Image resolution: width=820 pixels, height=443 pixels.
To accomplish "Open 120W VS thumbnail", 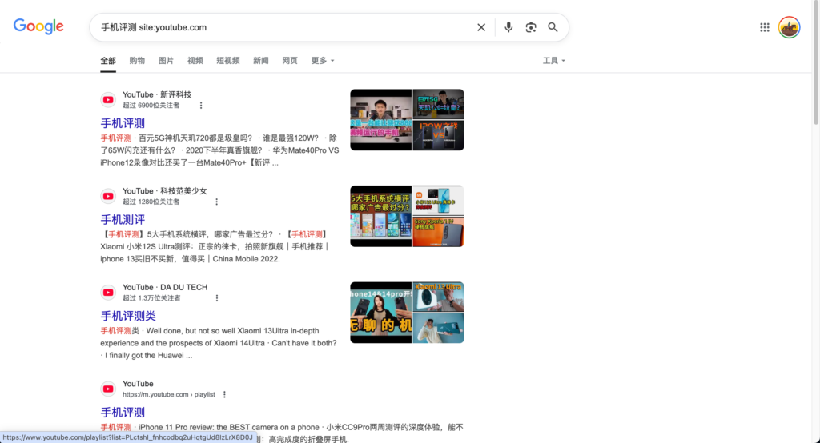I will pyautogui.click(x=438, y=135).
